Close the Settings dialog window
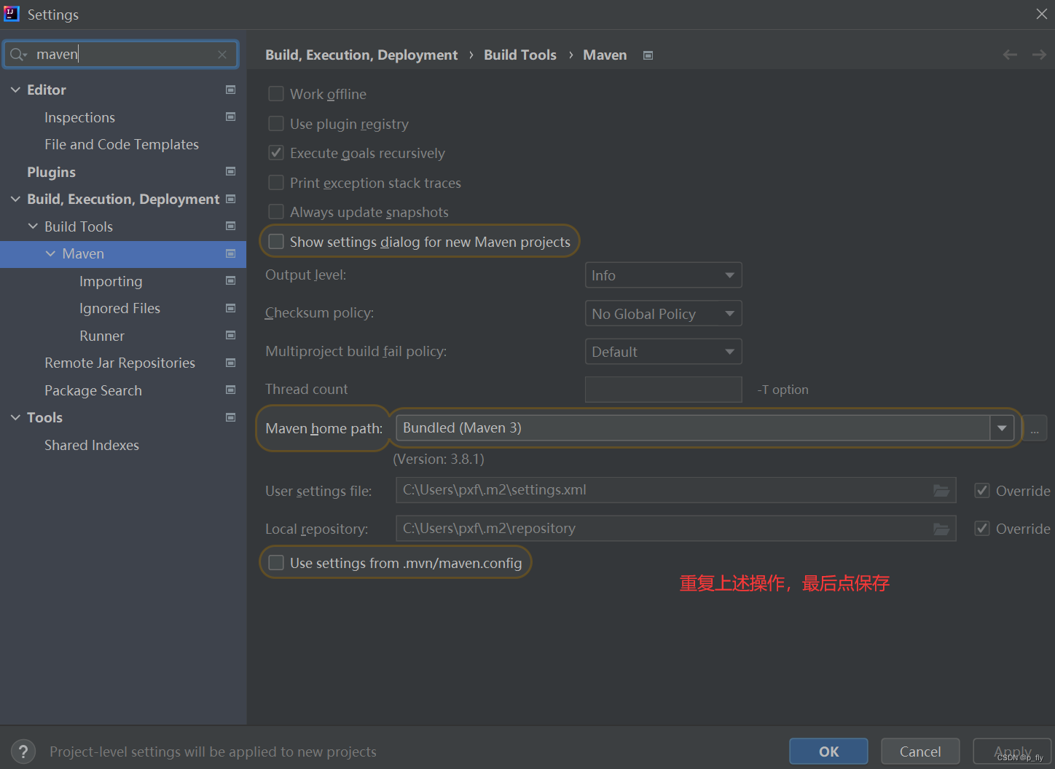The width and height of the screenshot is (1055, 769). [x=1042, y=14]
